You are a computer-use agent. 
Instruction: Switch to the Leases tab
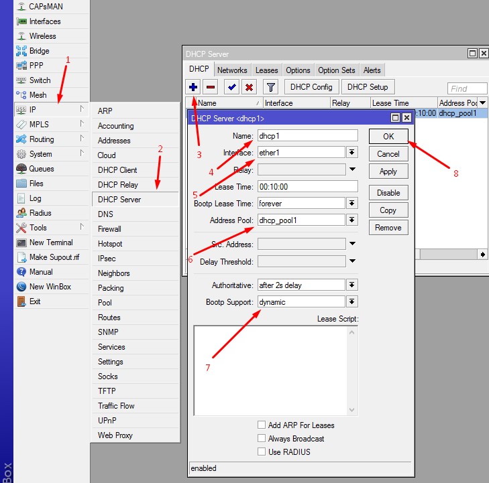[x=266, y=70]
